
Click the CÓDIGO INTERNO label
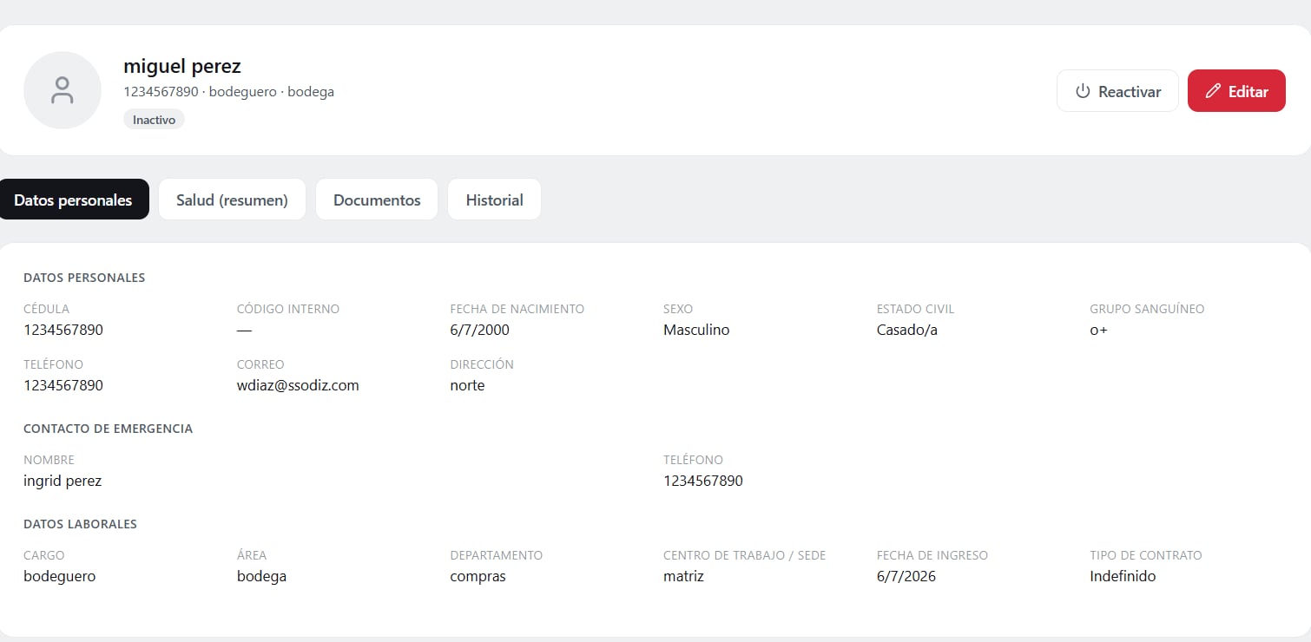coord(288,309)
